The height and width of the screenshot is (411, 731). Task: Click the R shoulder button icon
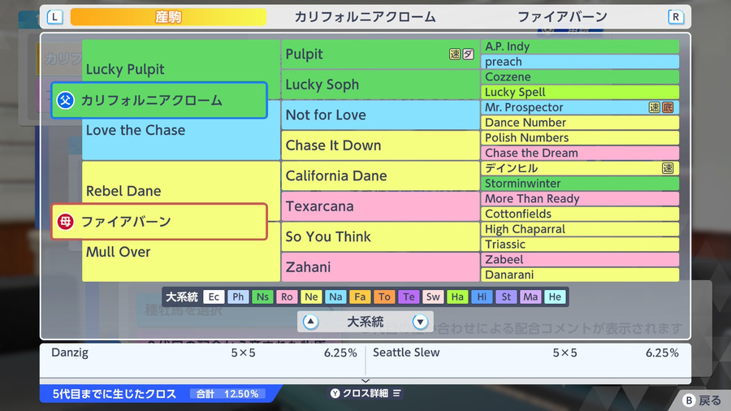pos(676,17)
